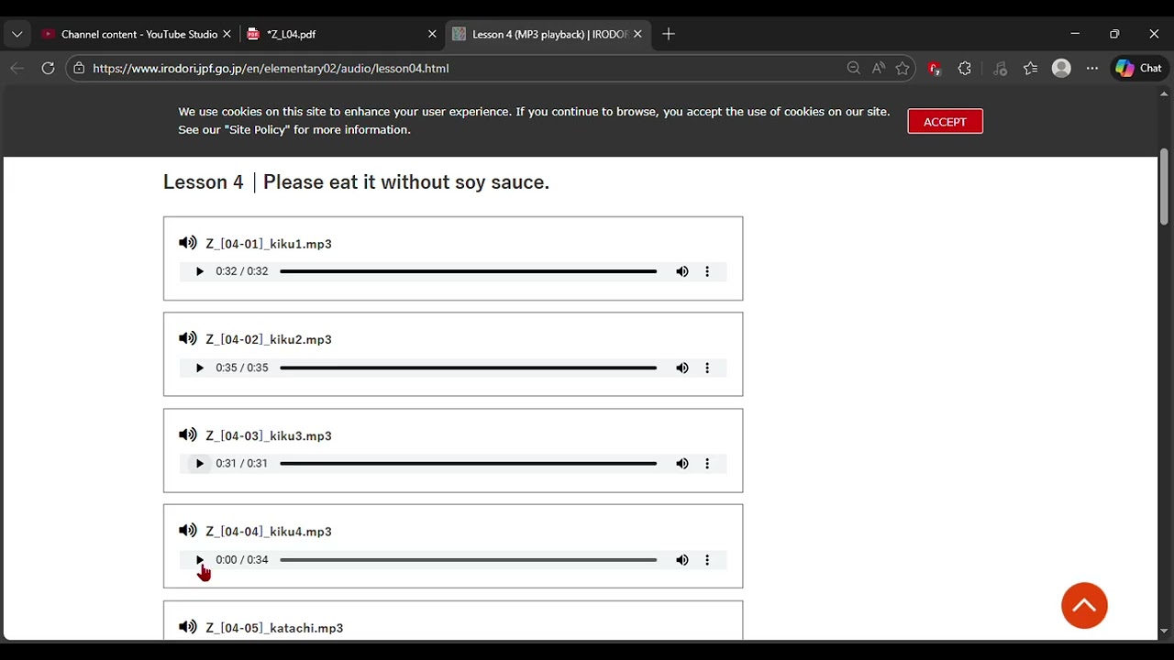The width and height of the screenshot is (1174, 660).
Task: Mute the kiku2.mp3 player volume
Action: pyautogui.click(x=682, y=368)
